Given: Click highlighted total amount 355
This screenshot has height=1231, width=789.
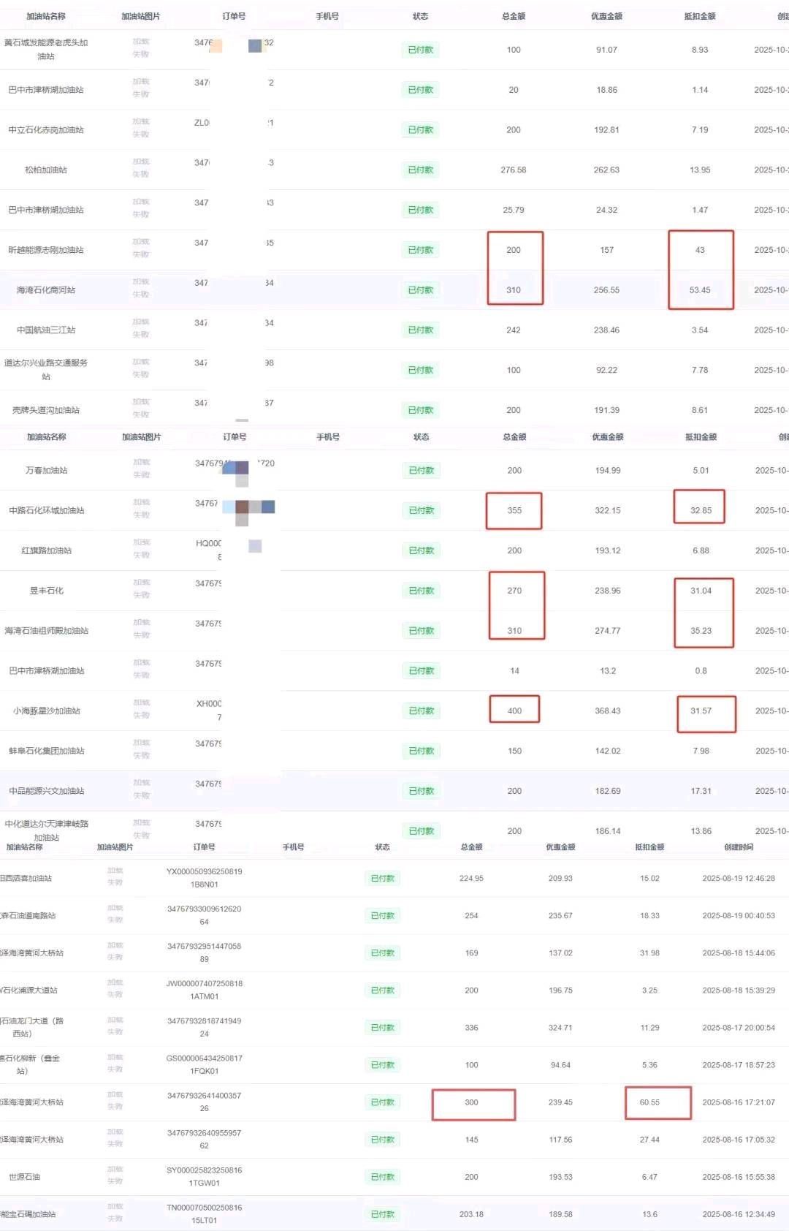Looking at the screenshot, I should pos(514,510).
